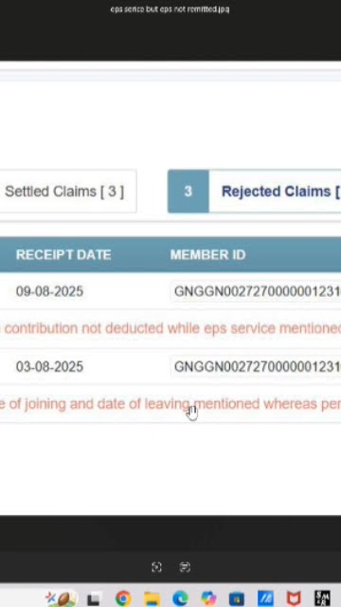The height and width of the screenshot is (607, 341).
Task: Select the Rejected Claims tab
Action: (x=255, y=192)
